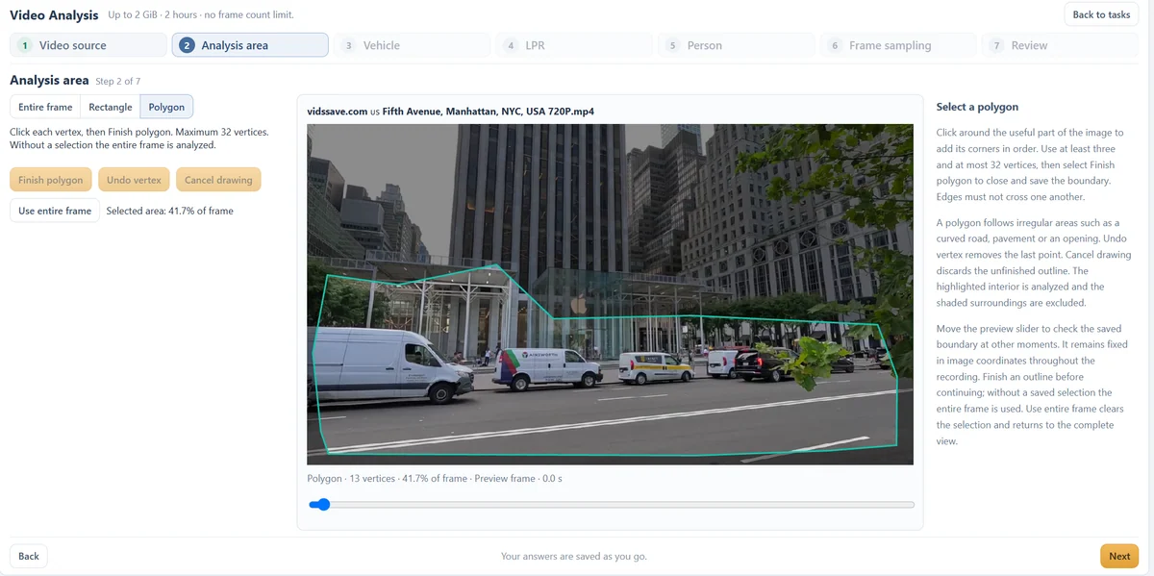
Task: Click the Next button
Action: [1119, 556]
